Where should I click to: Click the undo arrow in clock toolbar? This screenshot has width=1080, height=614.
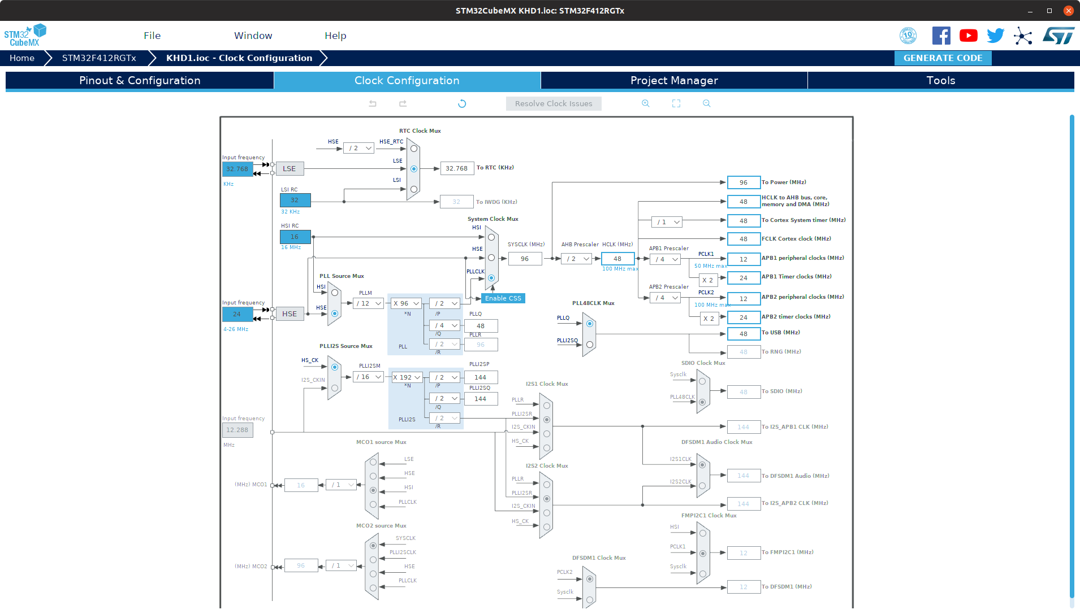[373, 103]
